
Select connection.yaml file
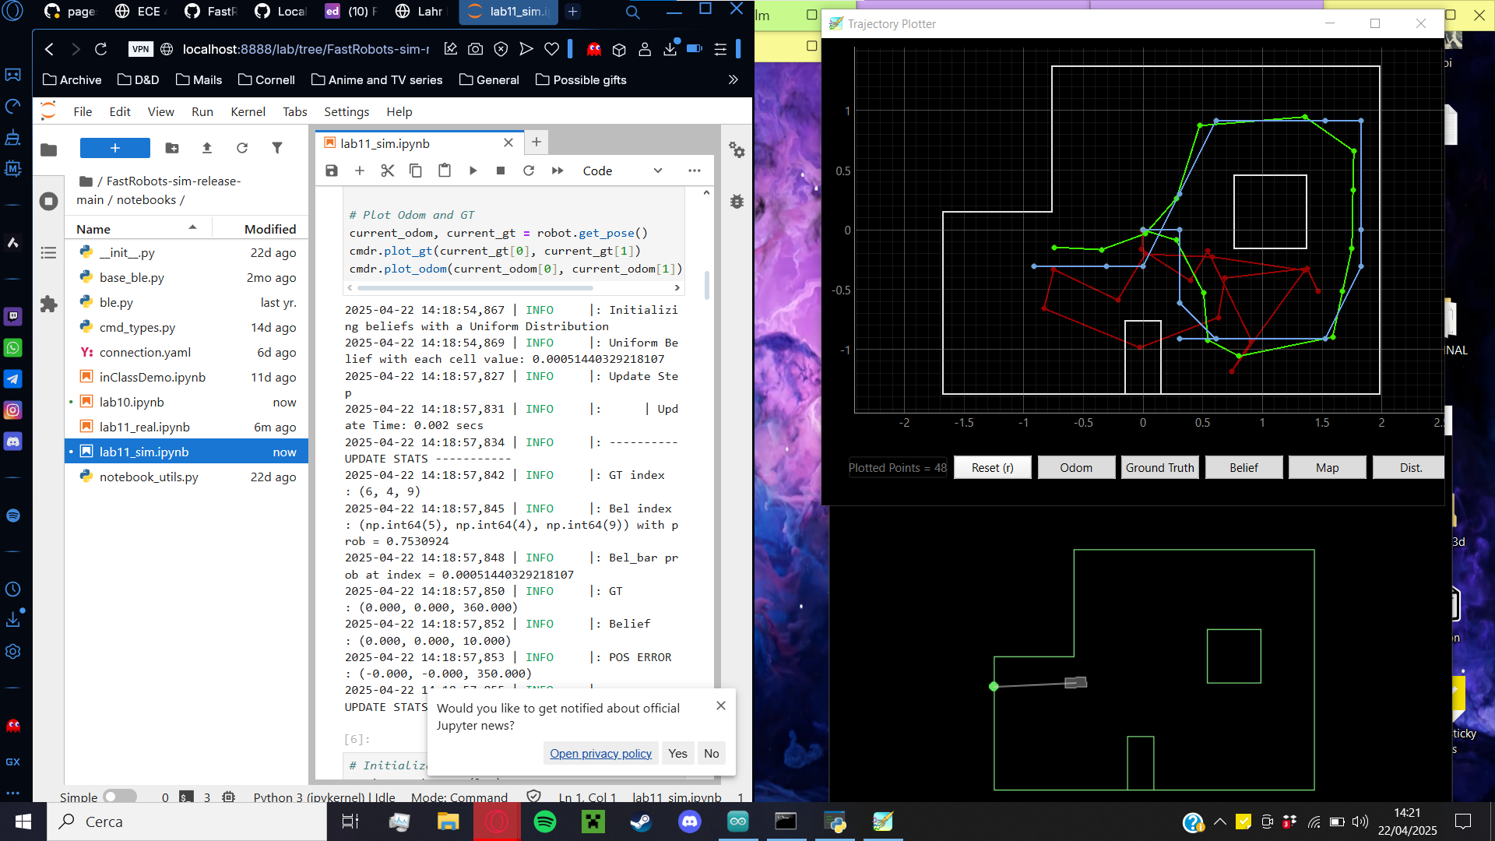point(187,352)
